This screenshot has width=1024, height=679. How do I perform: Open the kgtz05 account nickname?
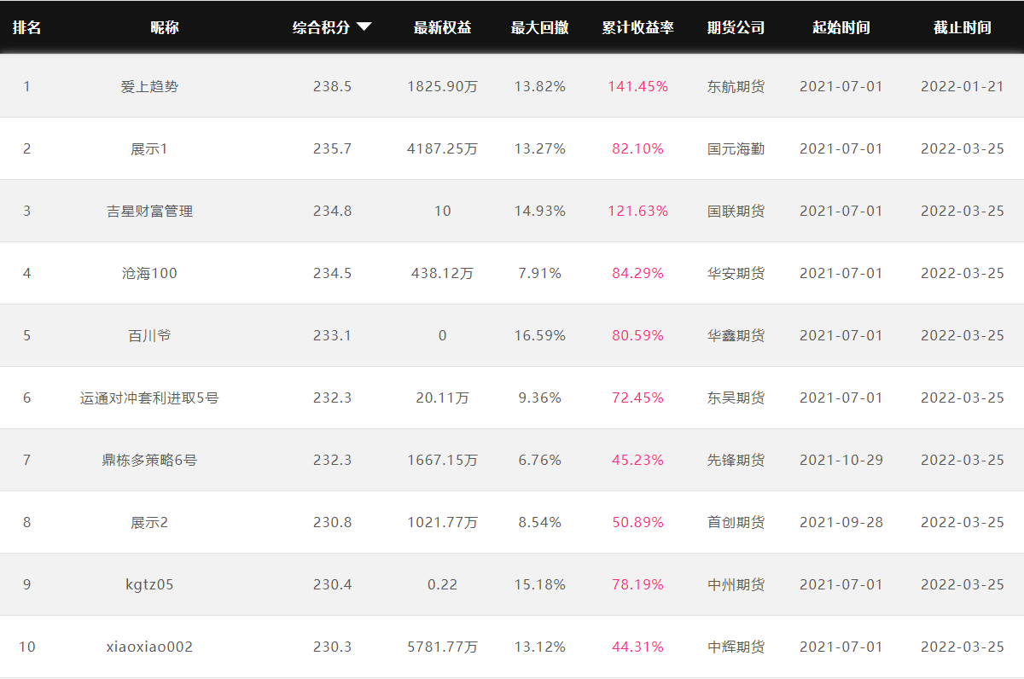click(149, 584)
